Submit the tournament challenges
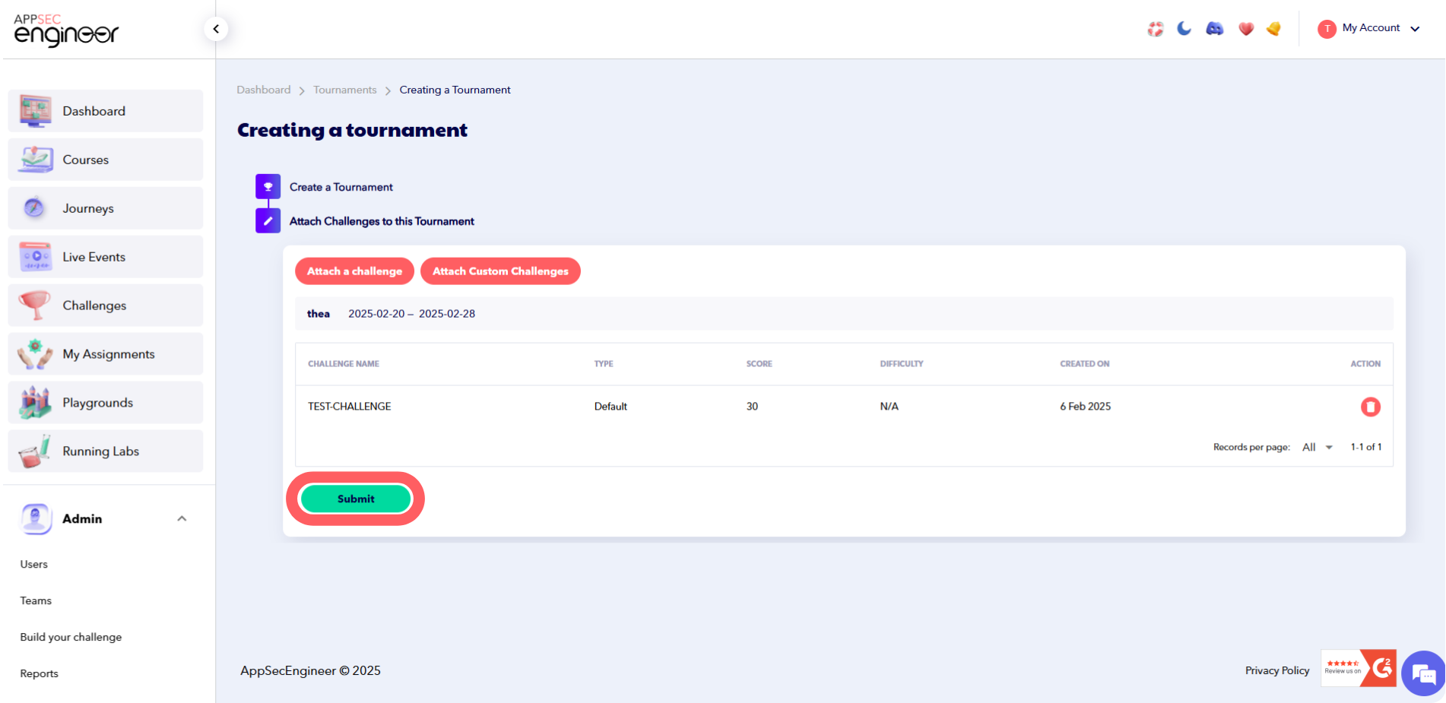Image resolution: width=1446 pixels, height=703 pixels. click(x=355, y=499)
